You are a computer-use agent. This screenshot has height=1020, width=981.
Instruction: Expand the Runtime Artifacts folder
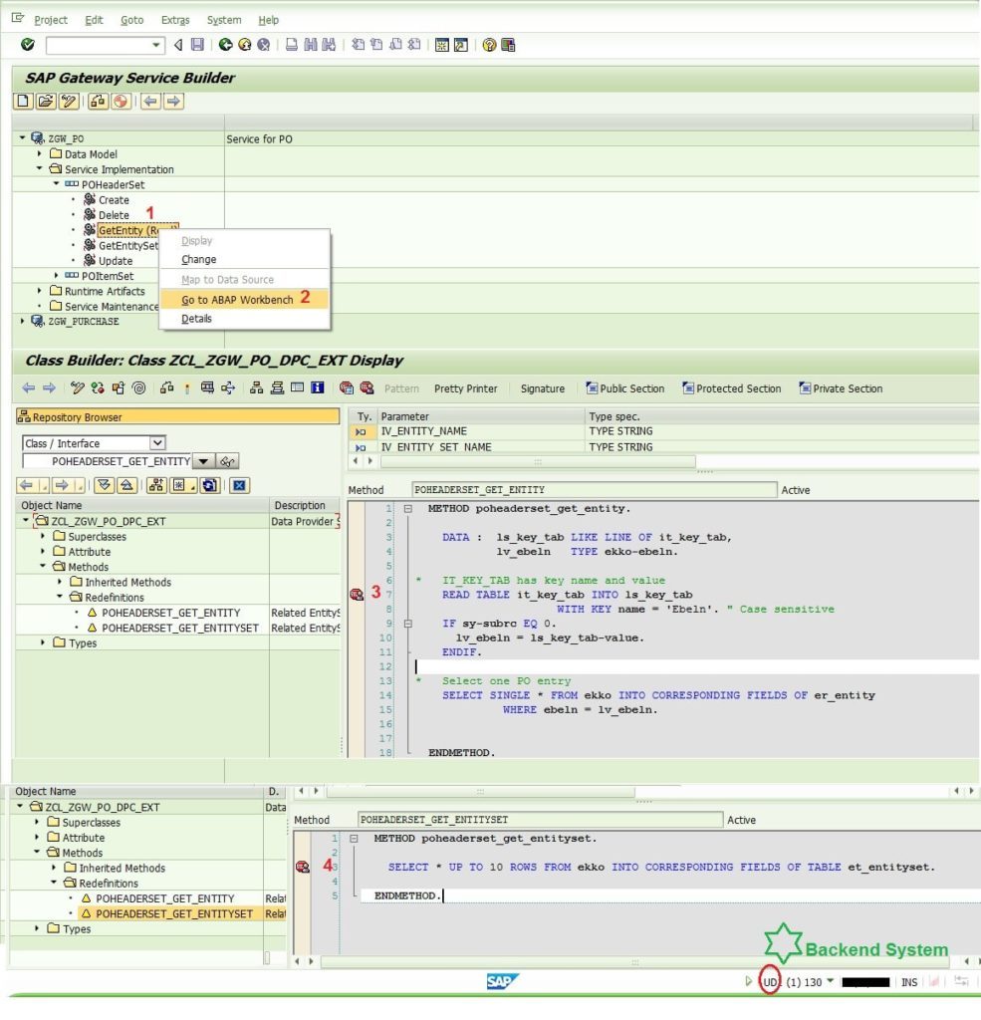click(40, 291)
